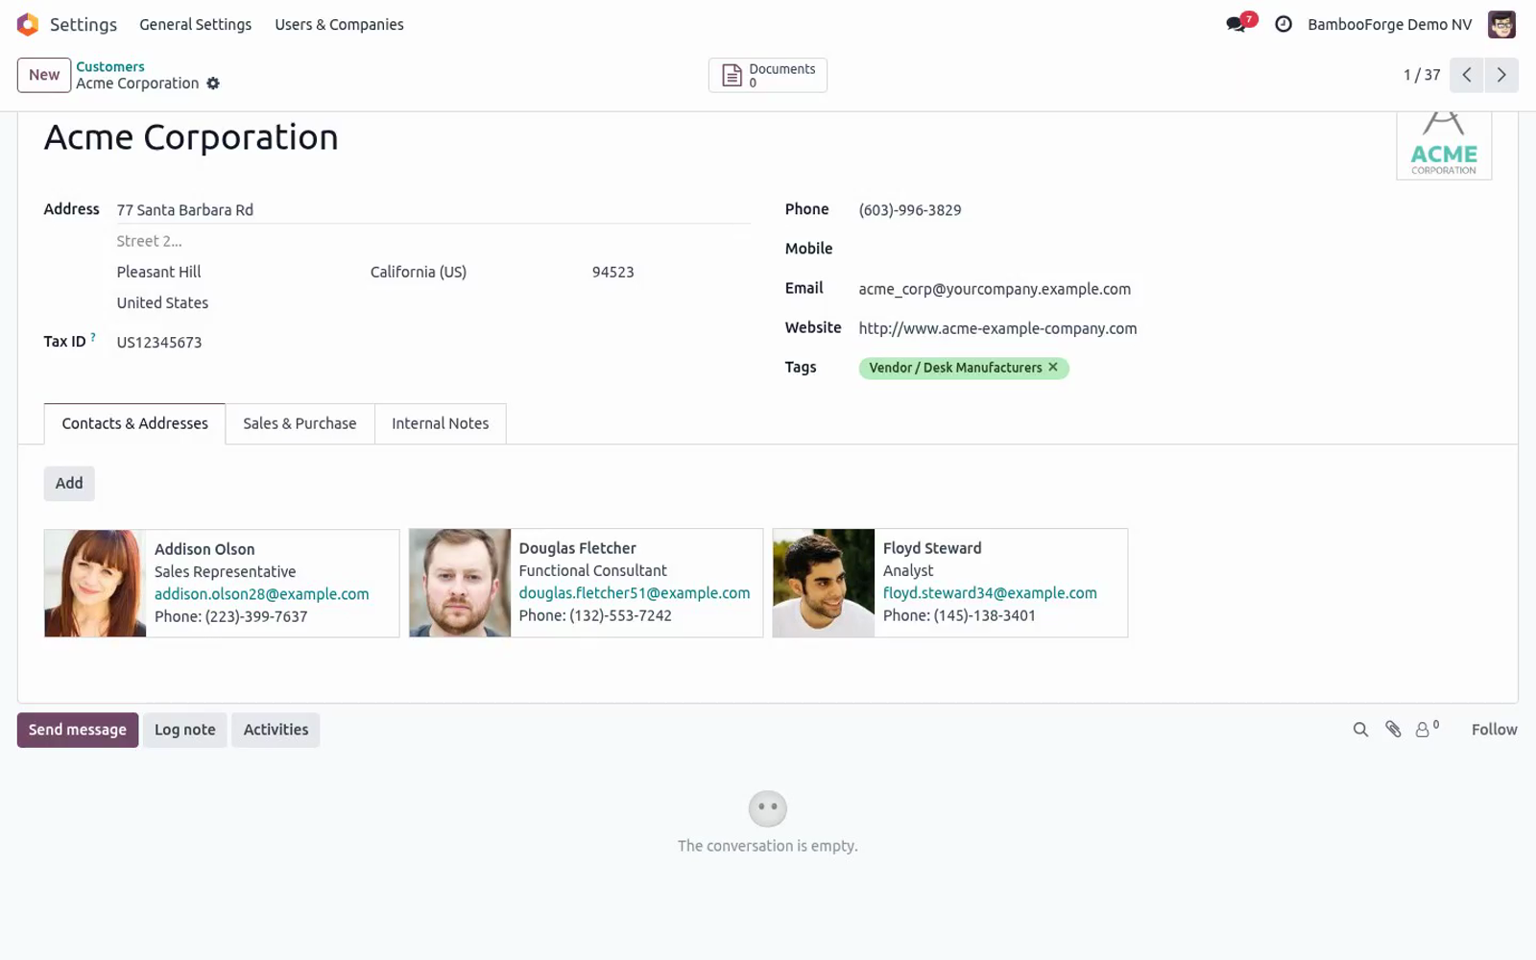
Task: Add a new contact
Action: 69,483
